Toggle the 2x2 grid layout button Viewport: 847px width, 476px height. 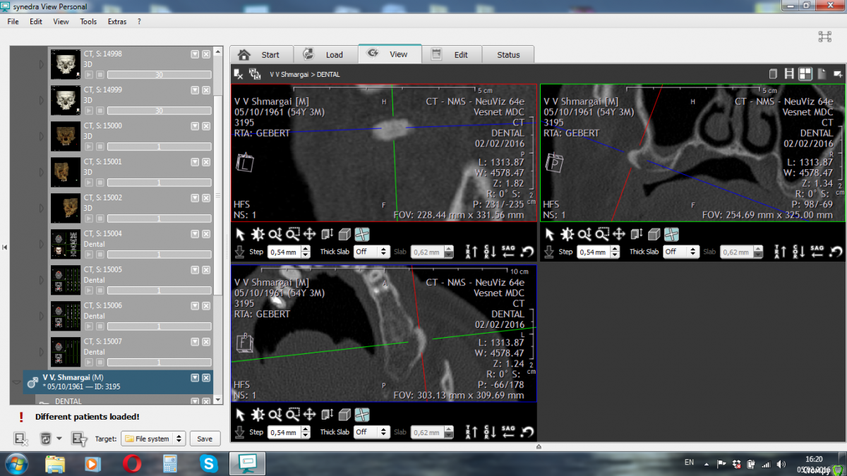(805, 74)
